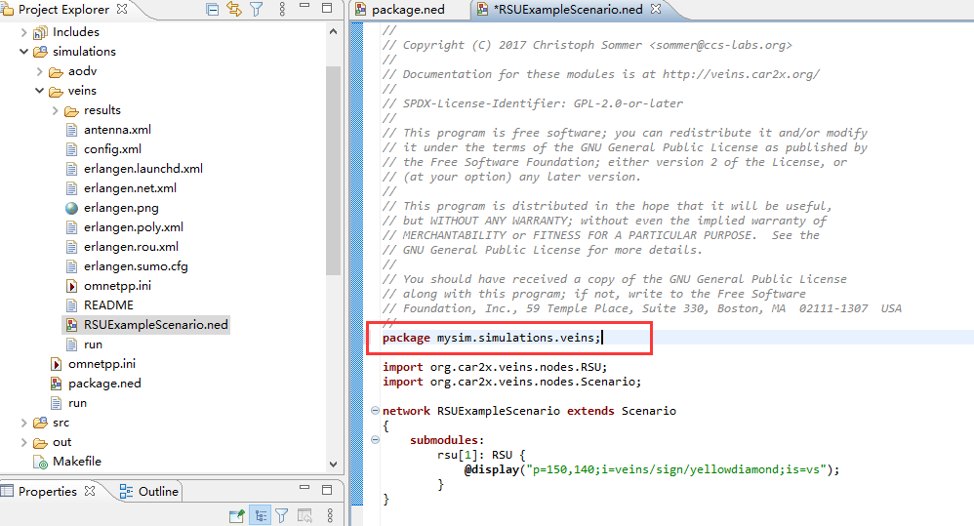The height and width of the screenshot is (526, 974).
Task: Click the Makefile icon
Action: click(x=40, y=462)
